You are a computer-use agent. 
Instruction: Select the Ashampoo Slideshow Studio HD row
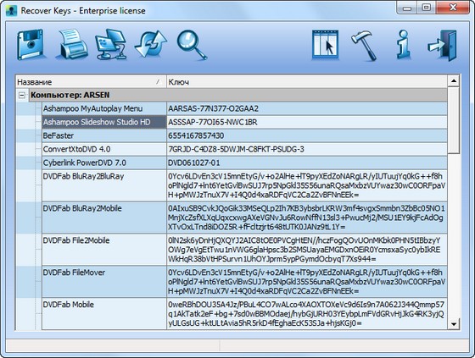(x=103, y=122)
